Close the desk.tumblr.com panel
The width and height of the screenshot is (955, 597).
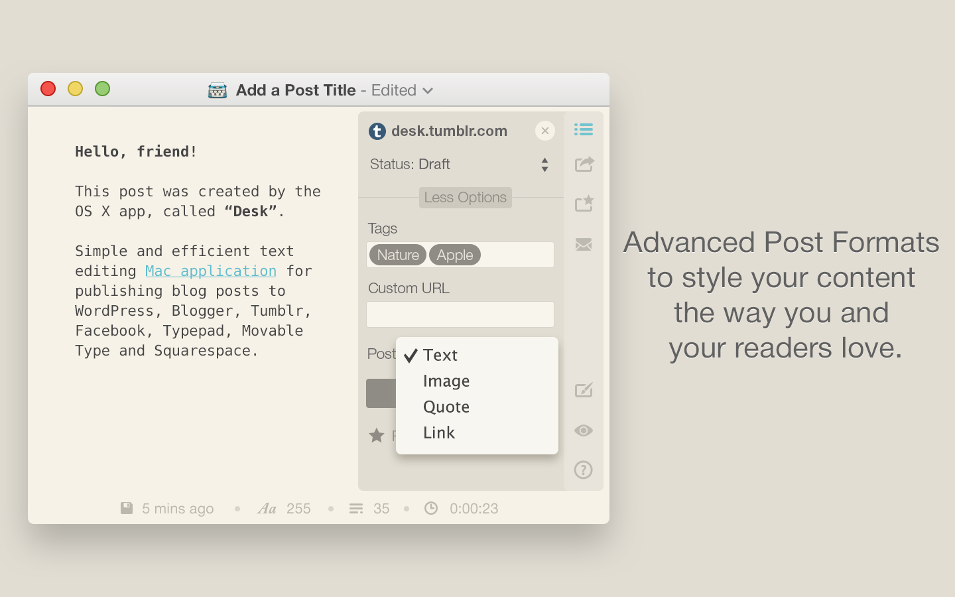pos(545,131)
